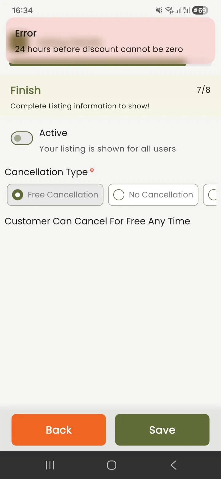Tap the cellular signal bars icon
This screenshot has height=479, width=221.
(x=178, y=11)
